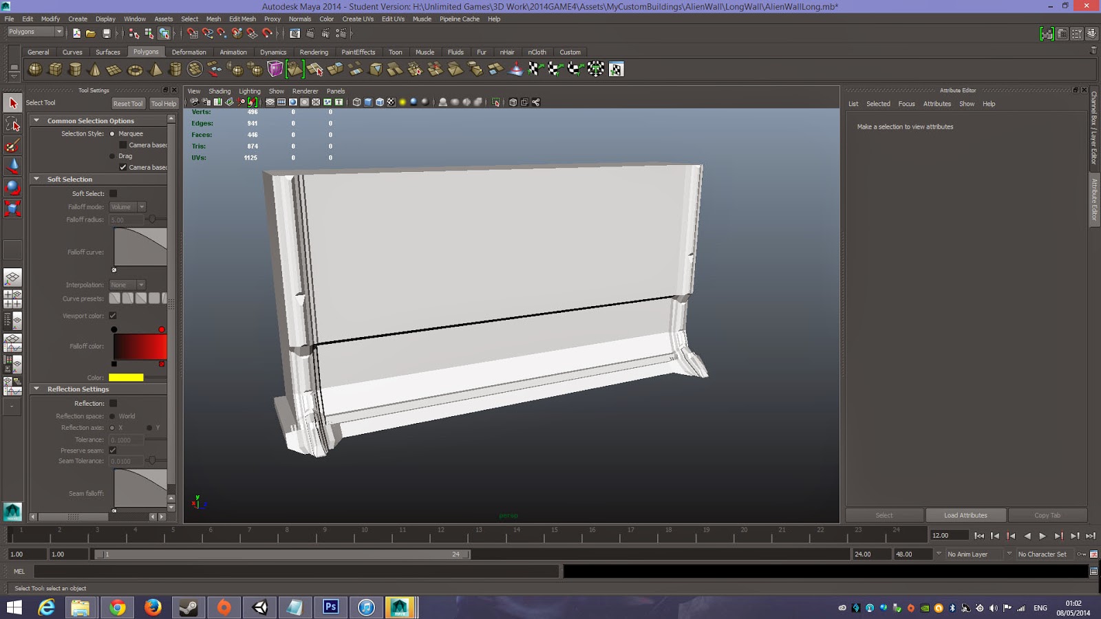This screenshot has width=1101, height=619.
Task: Pick the Scale tool in the toolbox
Action: click(12, 208)
